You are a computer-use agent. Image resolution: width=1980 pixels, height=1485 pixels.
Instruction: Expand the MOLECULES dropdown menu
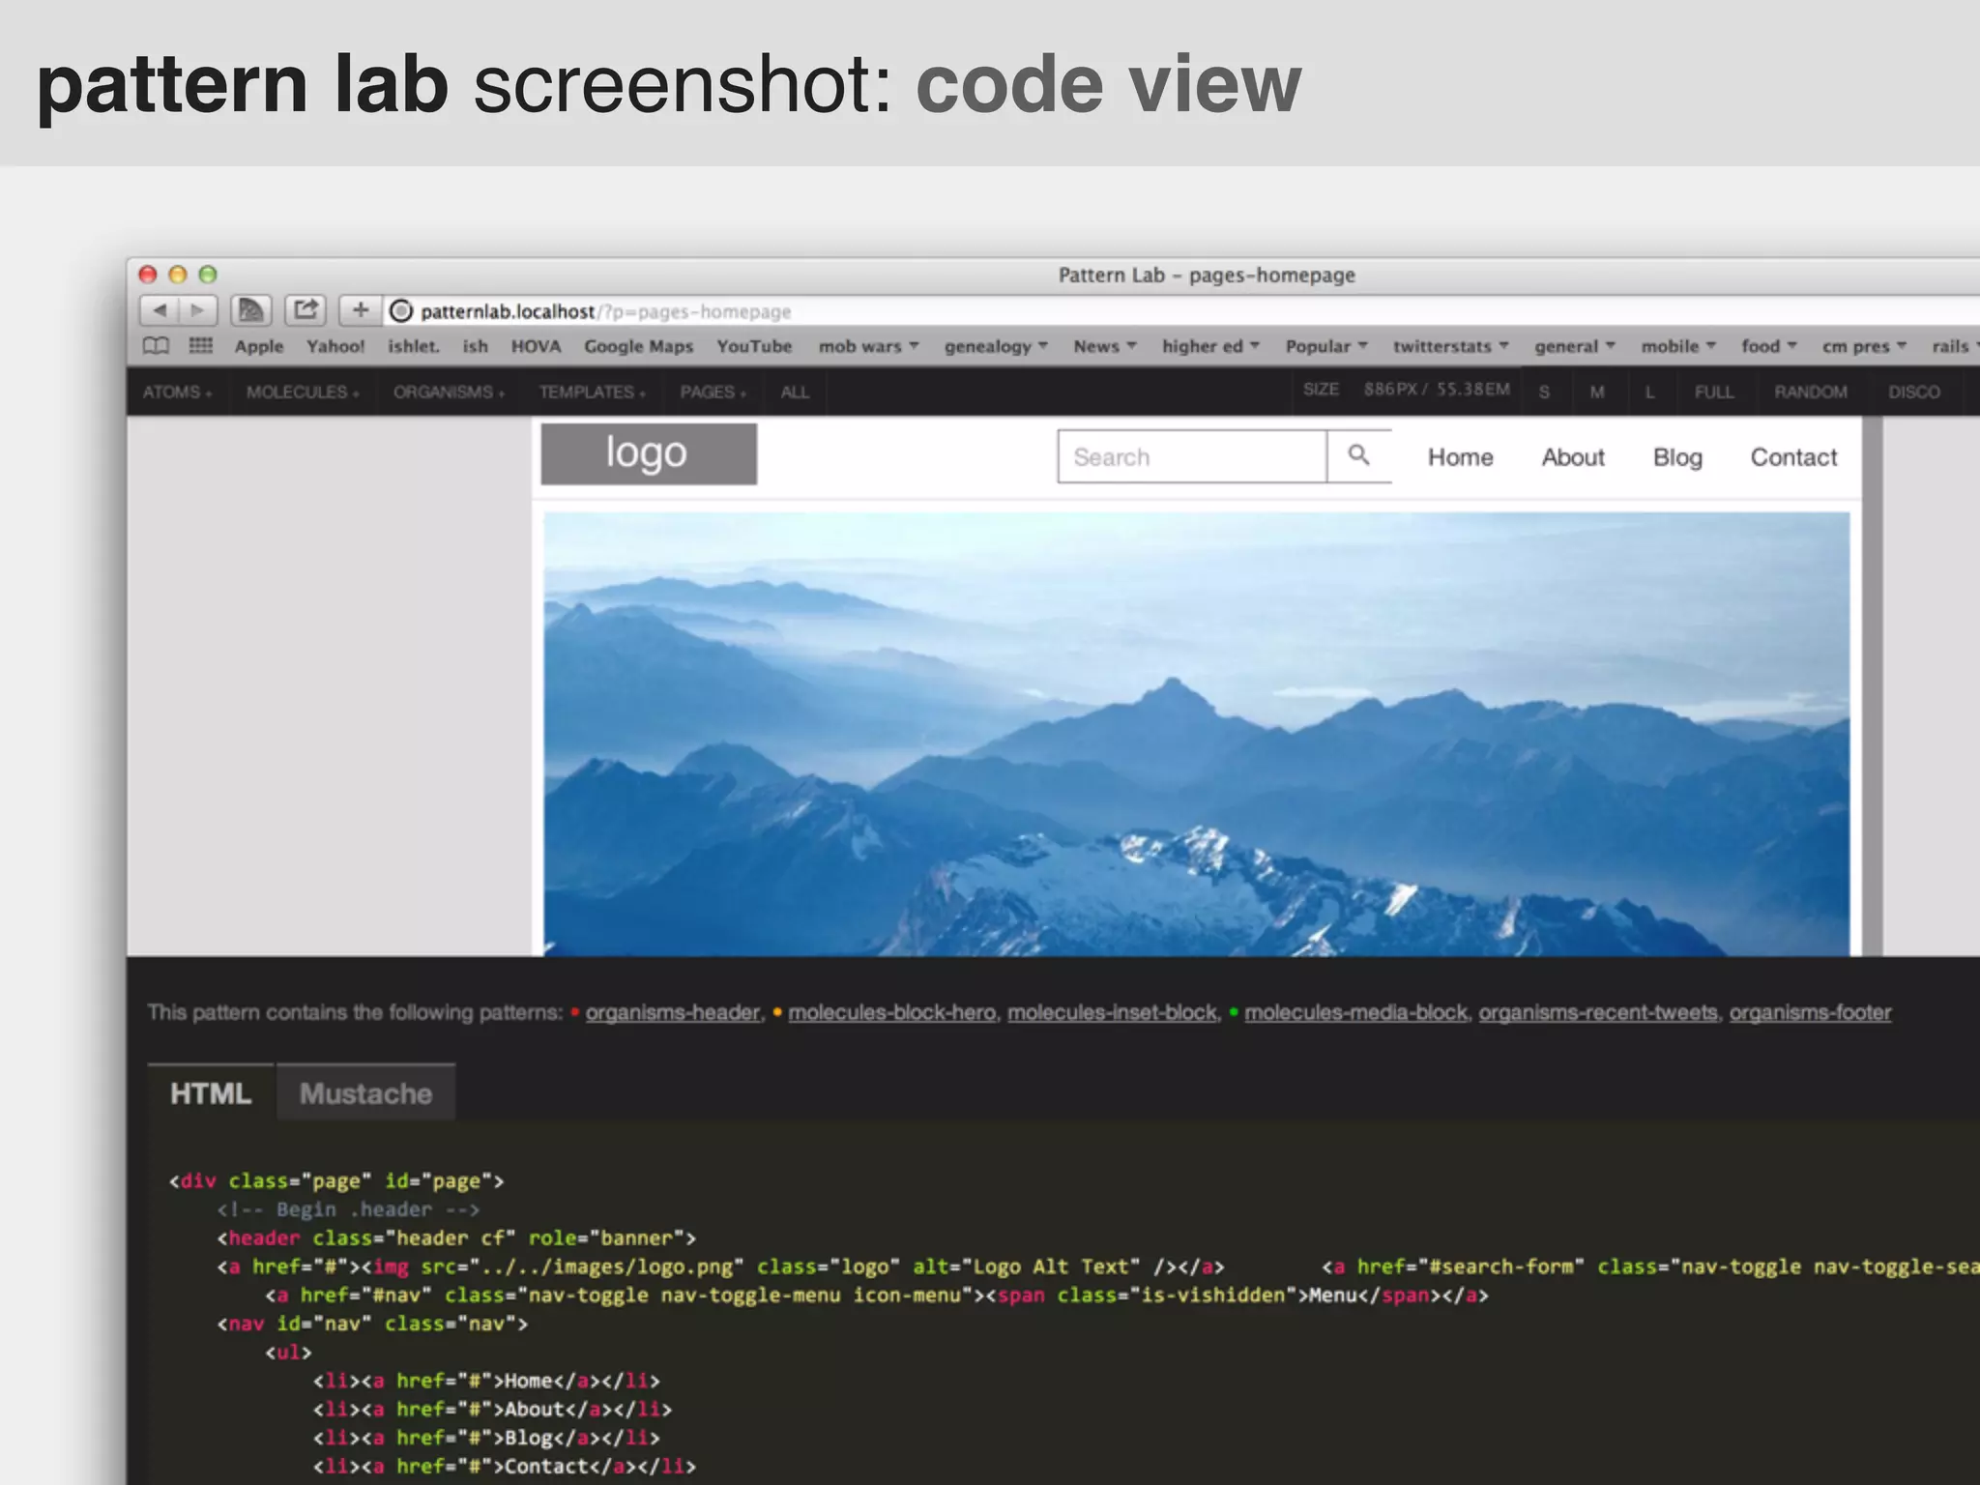302,393
